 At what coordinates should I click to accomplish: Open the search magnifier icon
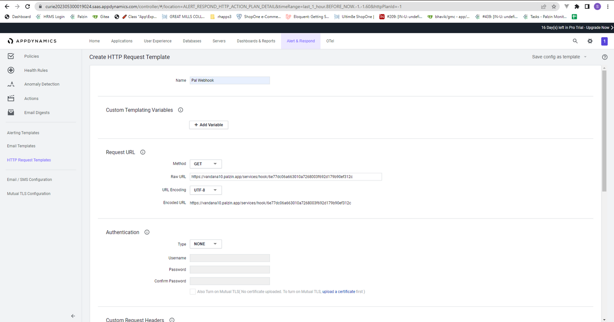point(575,41)
